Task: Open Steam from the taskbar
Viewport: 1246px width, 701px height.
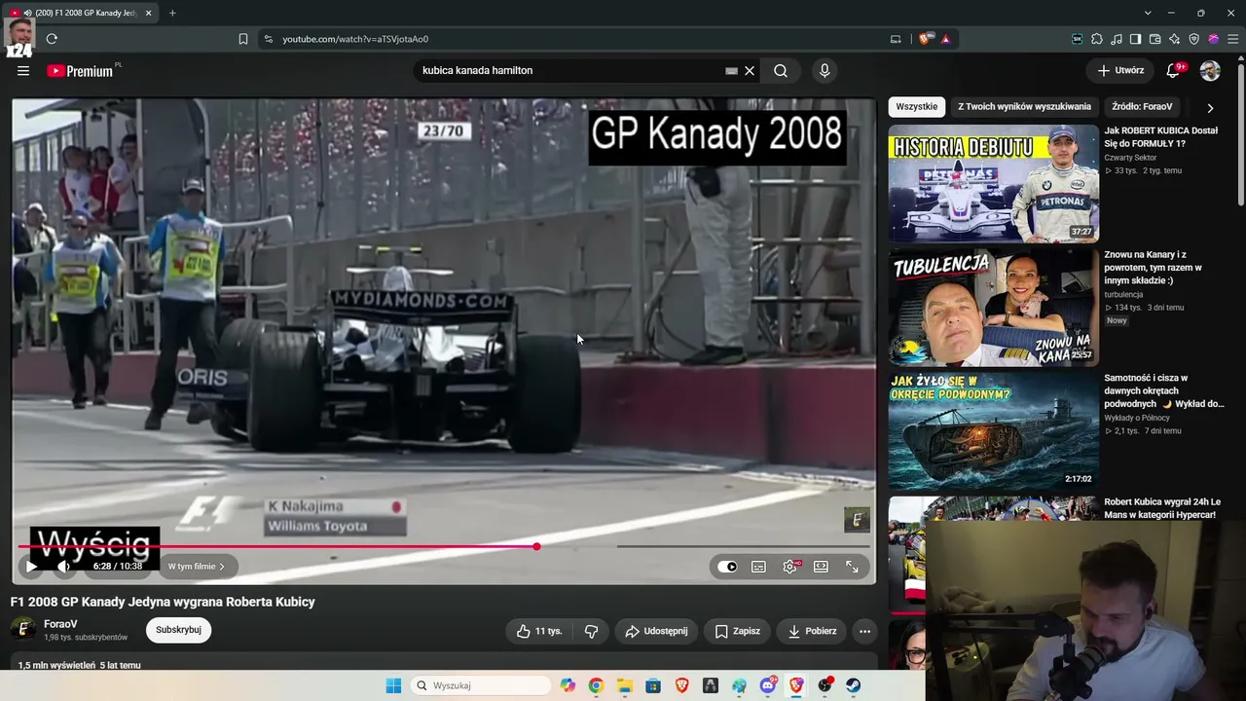Action: 854,685
